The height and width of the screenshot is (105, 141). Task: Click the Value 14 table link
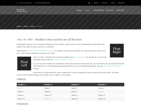coord(48,99)
